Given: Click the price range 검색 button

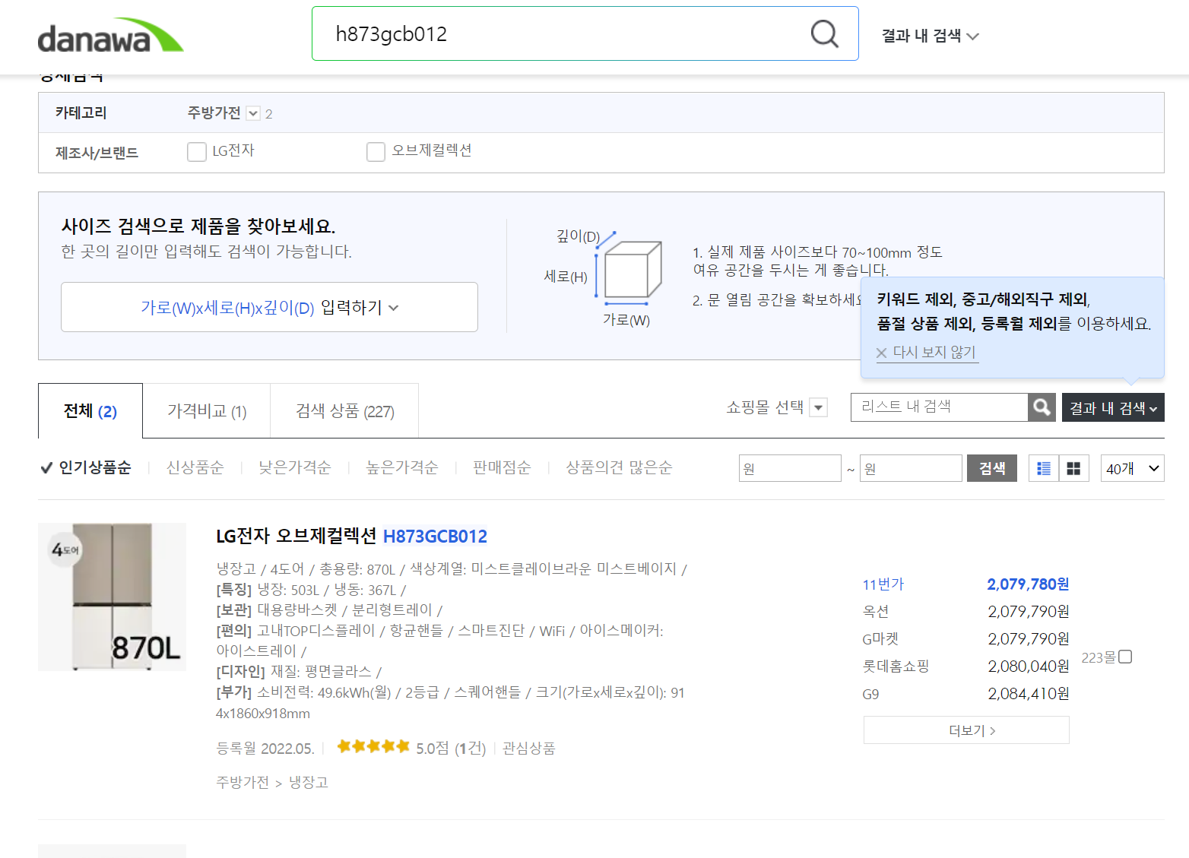Looking at the screenshot, I should coord(992,468).
